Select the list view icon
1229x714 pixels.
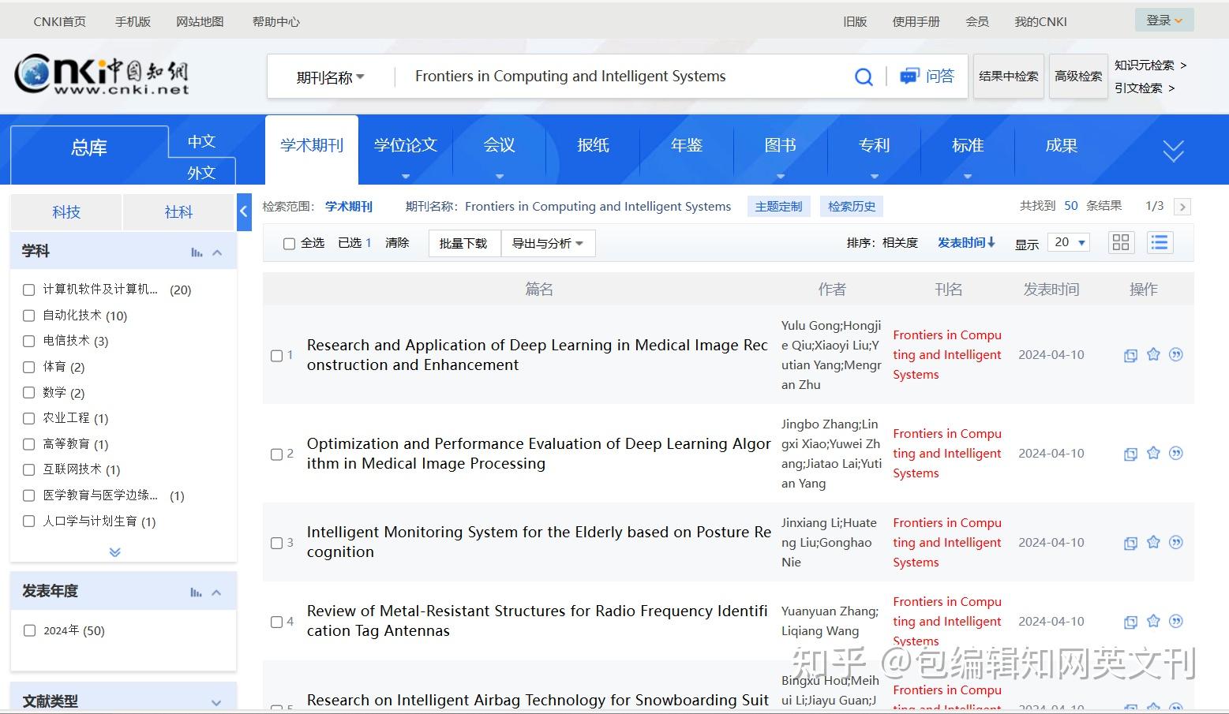[x=1159, y=242]
